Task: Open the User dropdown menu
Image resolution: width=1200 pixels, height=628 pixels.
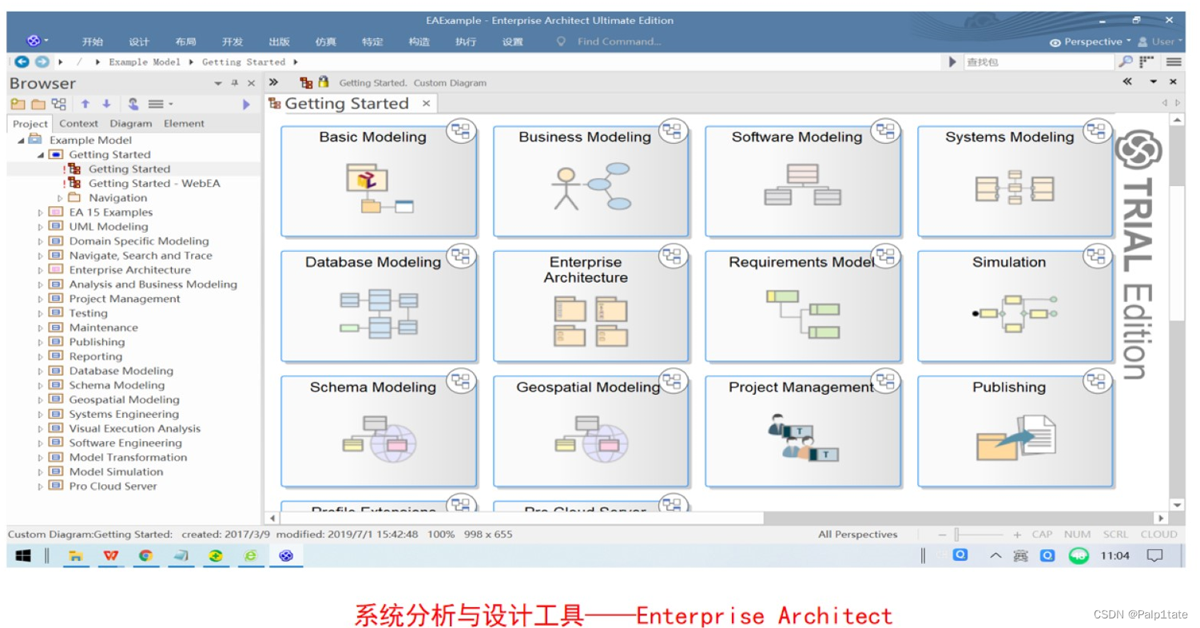Action: point(1161,42)
